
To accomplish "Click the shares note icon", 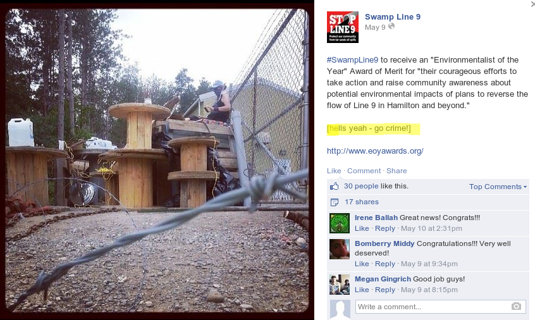I will pos(335,202).
